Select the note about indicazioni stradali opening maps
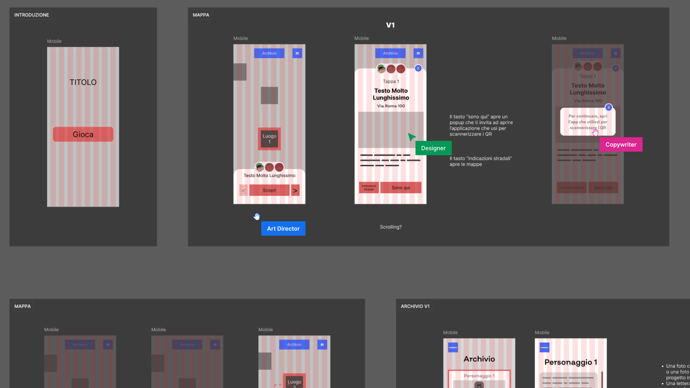The image size is (690, 388). (x=481, y=161)
